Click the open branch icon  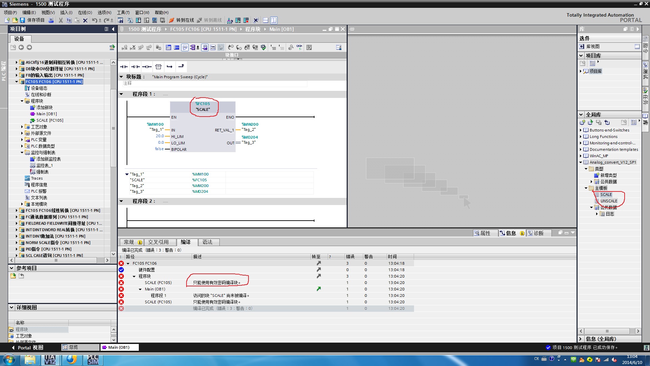[x=170, y=67]
